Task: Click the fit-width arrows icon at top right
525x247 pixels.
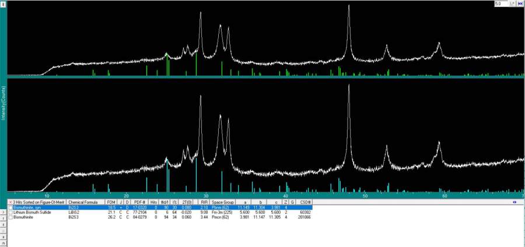Action: pyautogui.click(x=519, y=3)
